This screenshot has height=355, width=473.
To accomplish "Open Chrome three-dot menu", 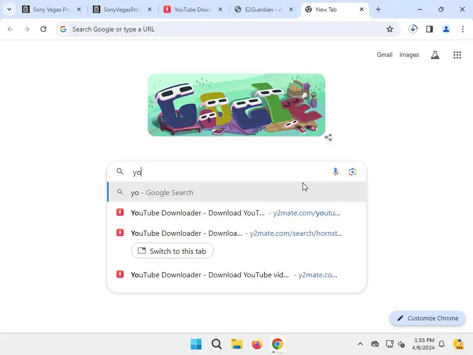I will [463, 29].
